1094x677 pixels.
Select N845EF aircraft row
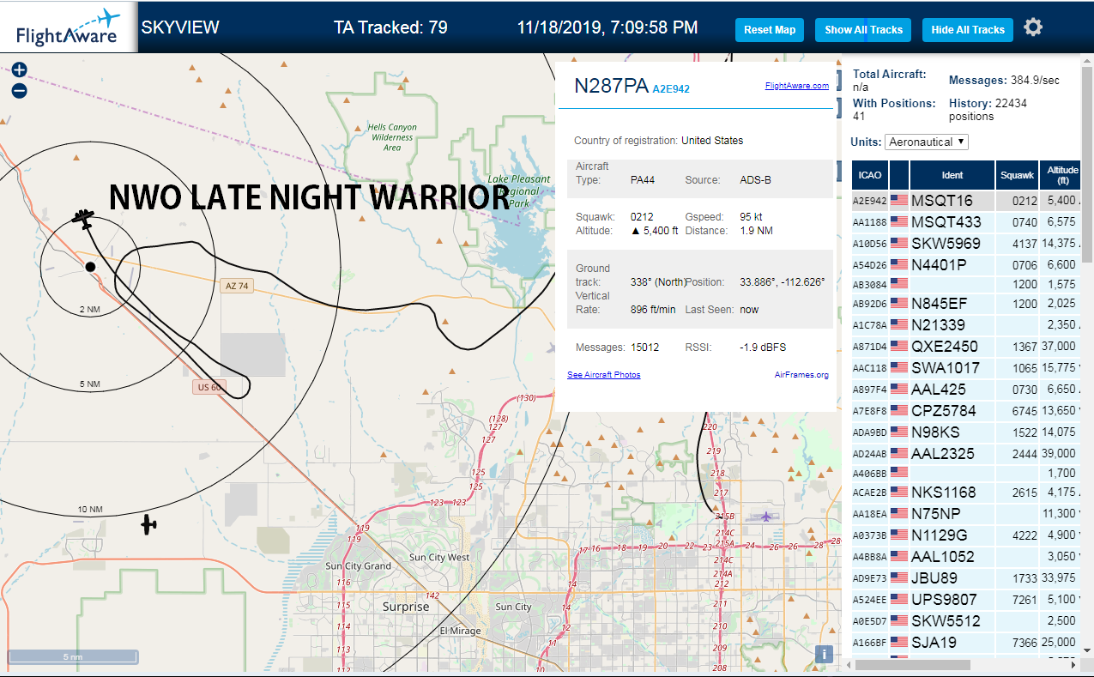click(x=966, y=303)
